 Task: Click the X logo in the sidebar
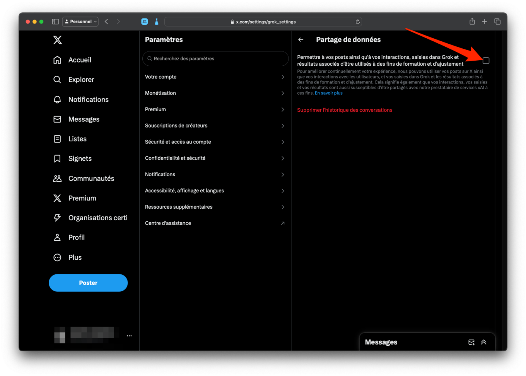[x=57, y=40]
